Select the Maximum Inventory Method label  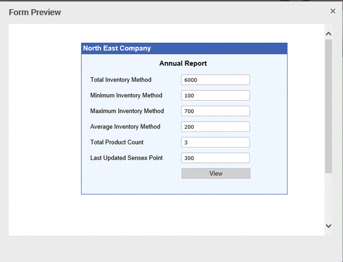(x=127, y=111)
